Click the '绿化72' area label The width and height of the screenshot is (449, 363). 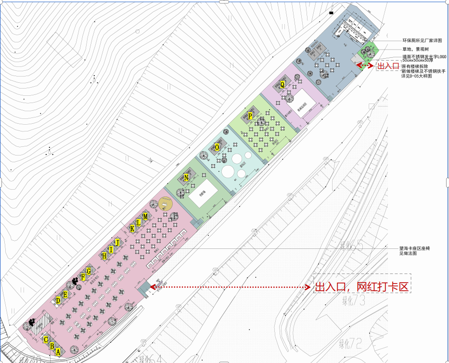coord(350,344)
